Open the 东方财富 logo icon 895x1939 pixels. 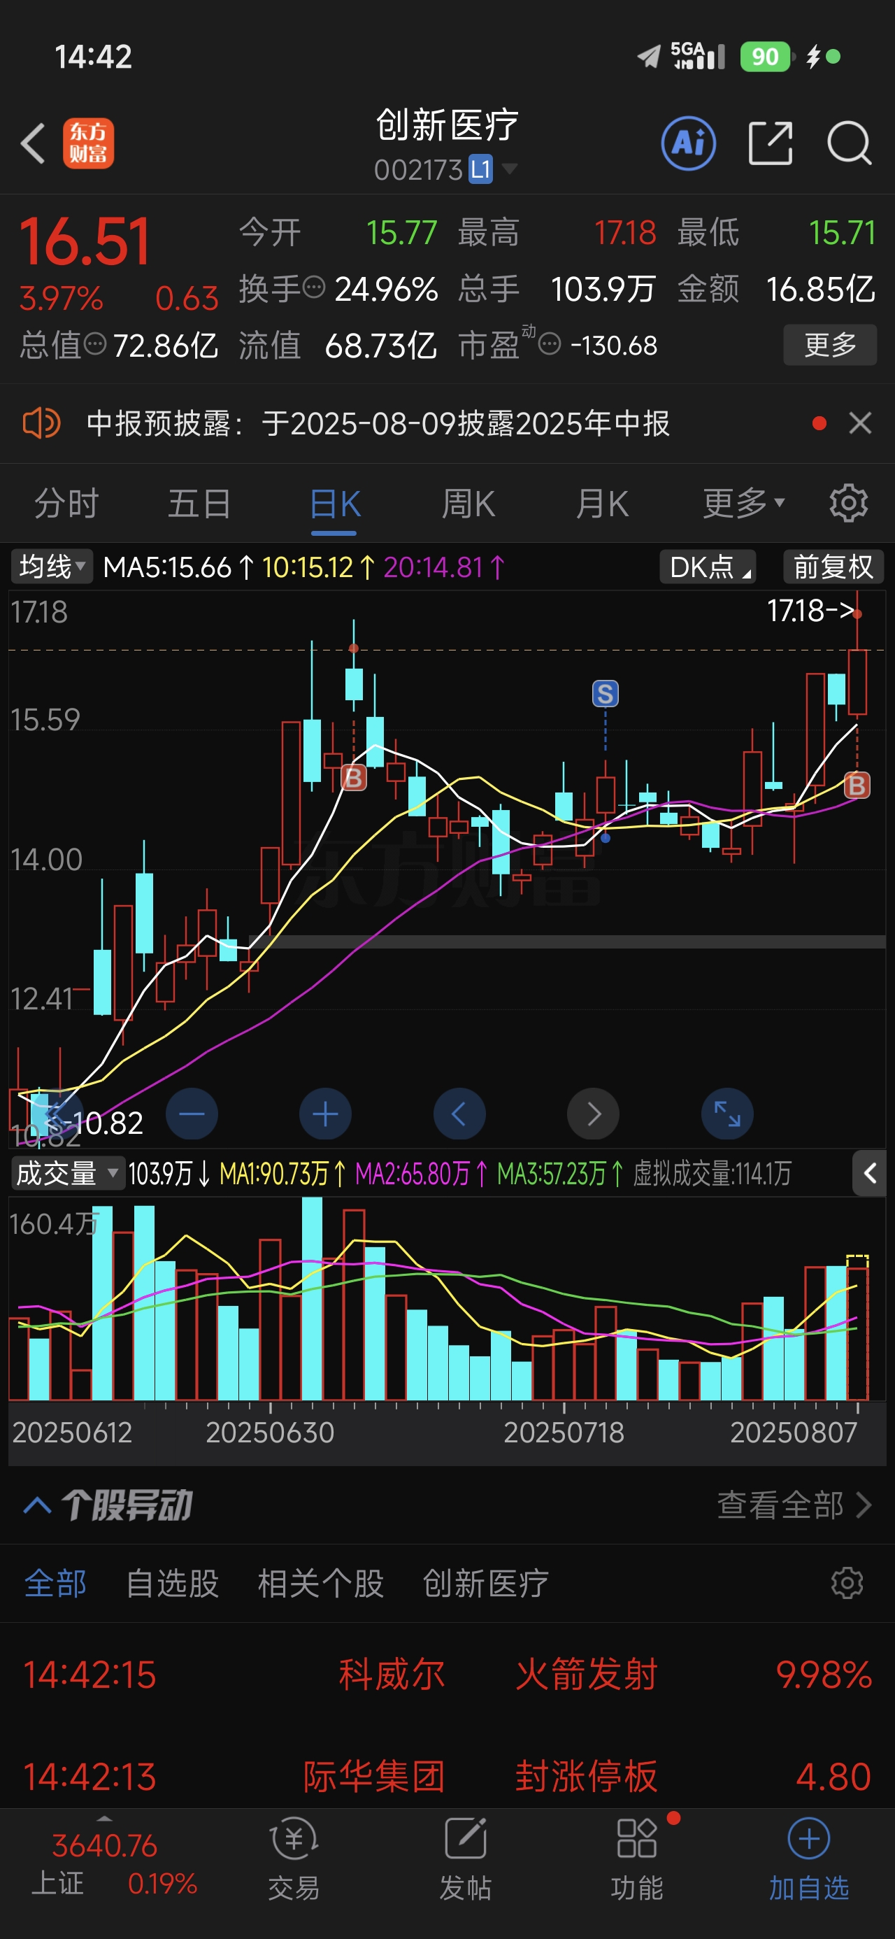click(x=88, y=143)
